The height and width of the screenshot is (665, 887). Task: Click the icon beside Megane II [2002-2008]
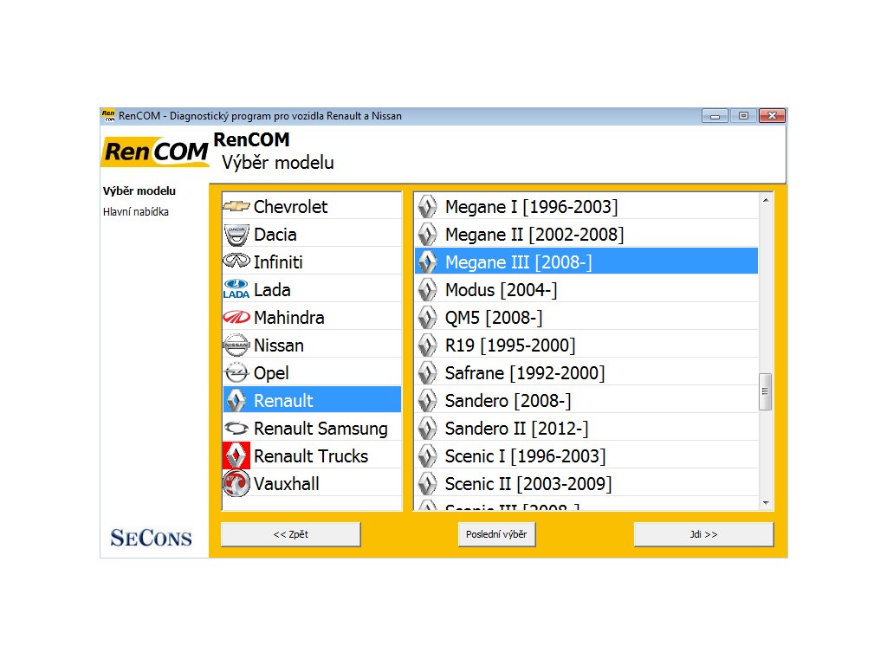click(427, 234)
